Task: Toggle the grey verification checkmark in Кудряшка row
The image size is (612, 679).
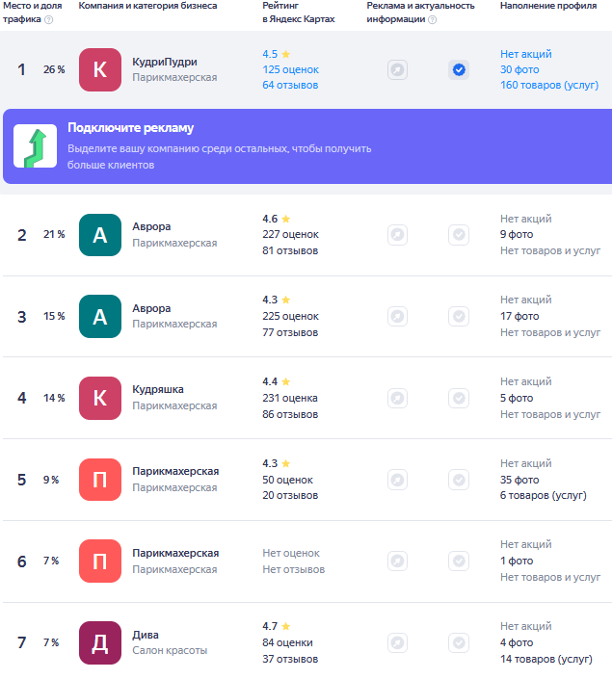Action: (x=459, y=398)
